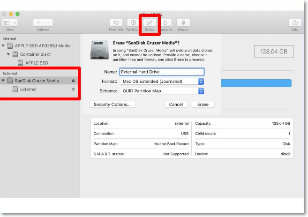Click the Mount toolbar icon

pos(183,23)
